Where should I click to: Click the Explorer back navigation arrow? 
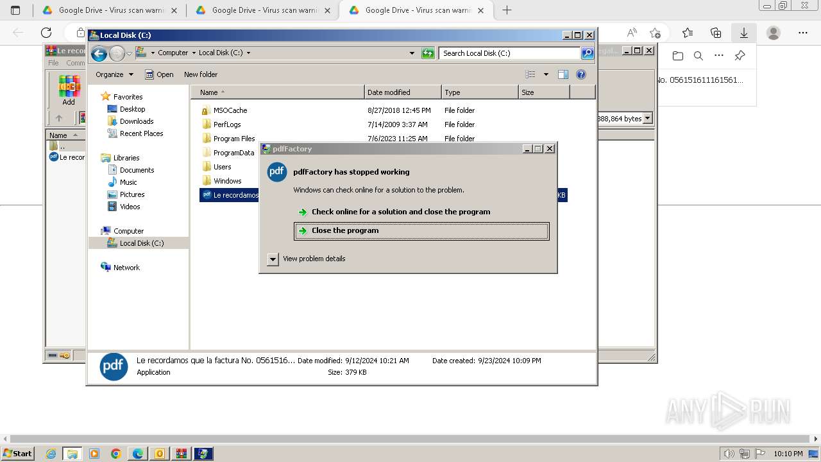99,53
